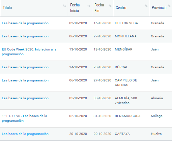Select the CARTAYA centro cell
This screenshot has height=142, width=172.
122,134
